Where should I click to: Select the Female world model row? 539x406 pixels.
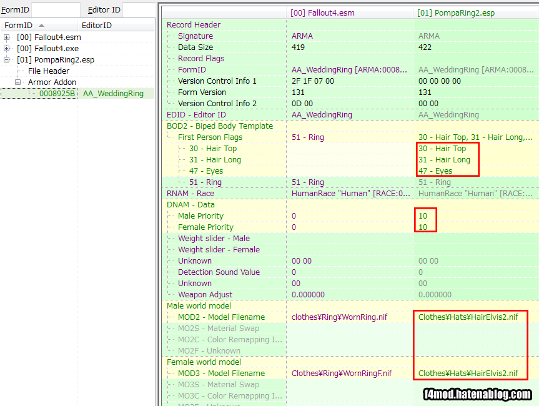point(204,362)
